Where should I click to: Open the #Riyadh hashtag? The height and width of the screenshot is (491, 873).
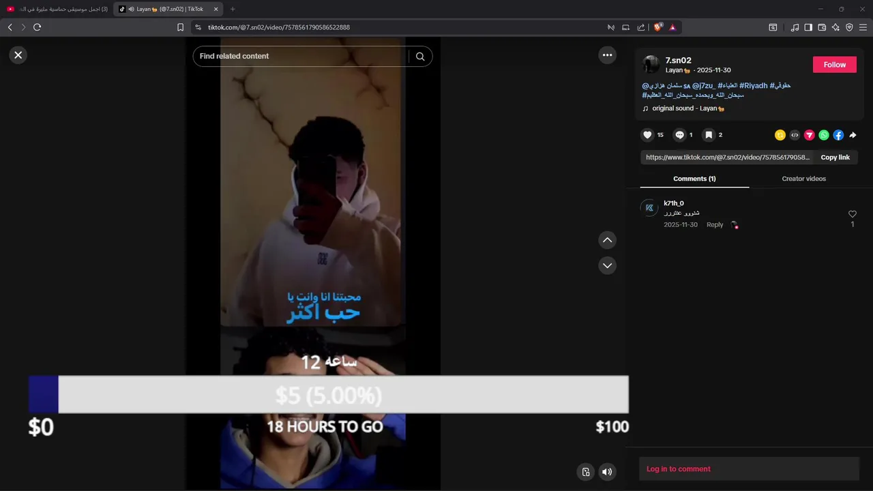coord(754,86)
